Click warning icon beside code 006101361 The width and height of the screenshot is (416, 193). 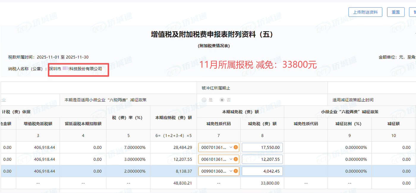pyautogui.click(x=236, y=159)
